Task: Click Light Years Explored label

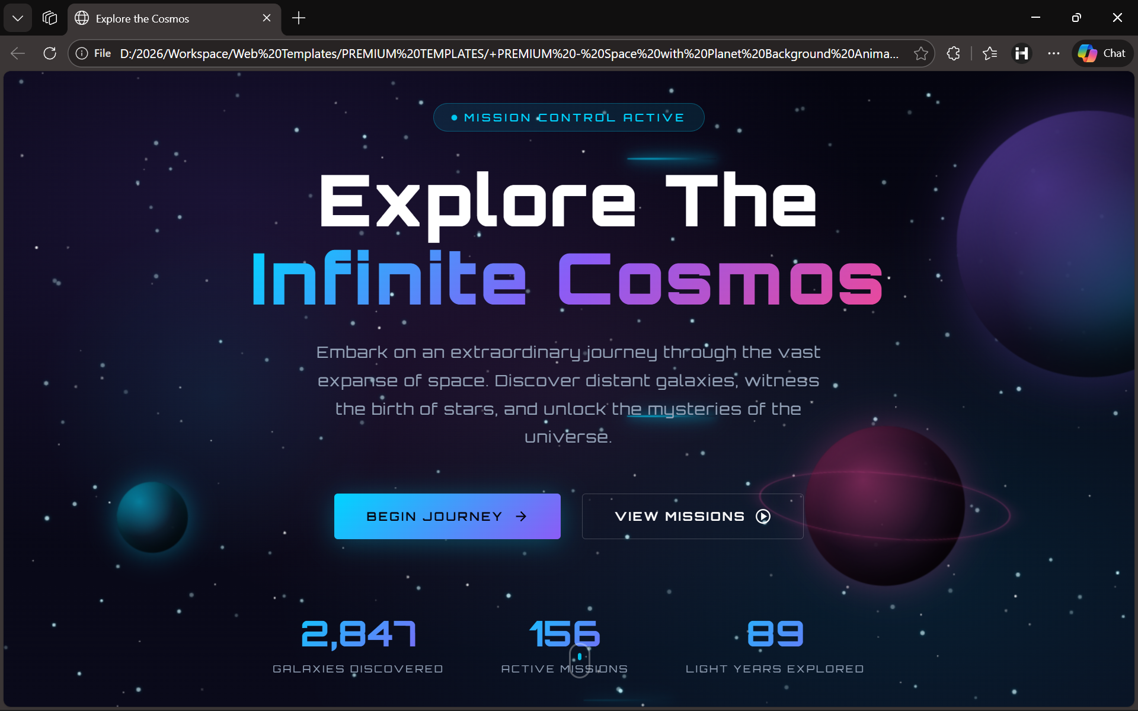Action: [x=775, y=669]
